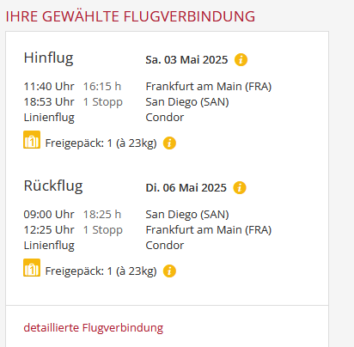Click the outbound Condor airline name

[165, 118]
